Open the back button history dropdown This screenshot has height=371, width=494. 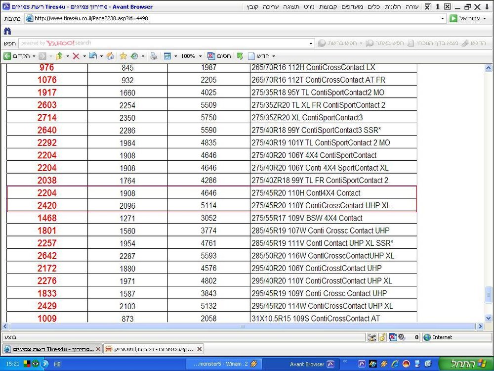(x=34, y=56)
